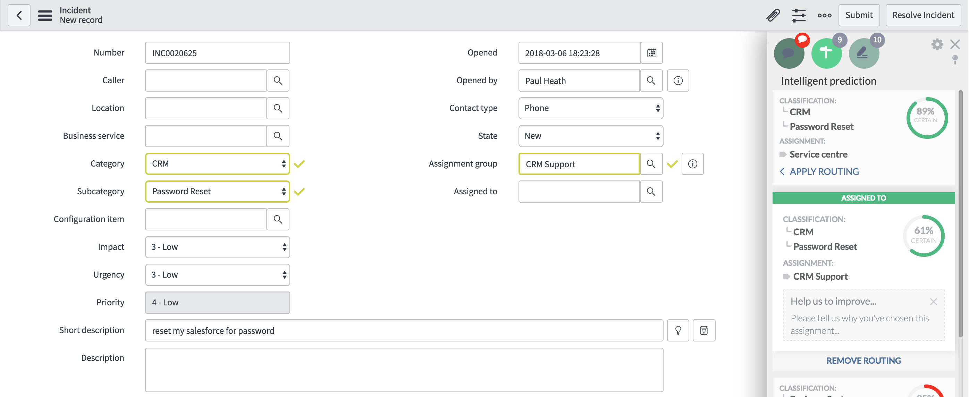The height and width of the screenshot is (397, 969).
Task: Click the green plus circle icon
Action: pyautogui.click(x=826, y=53)
